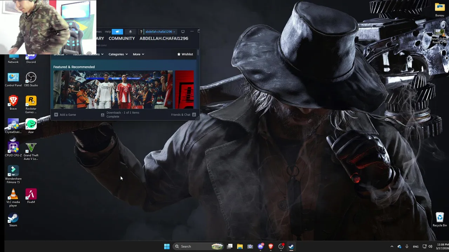Select Grand Theft Auto V shortcut
The height and width of the screenshot is (252, 449).
tap(31, 151)
